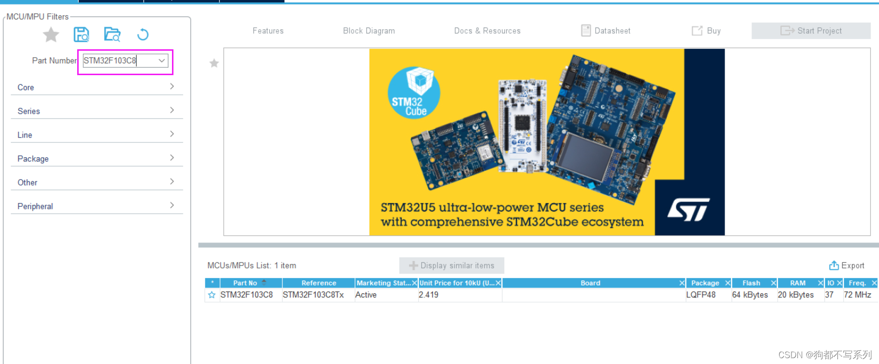Viewport: 879px width, 364px height.
Task: Remove the Freq. column
Action: (x=874, y=283)
